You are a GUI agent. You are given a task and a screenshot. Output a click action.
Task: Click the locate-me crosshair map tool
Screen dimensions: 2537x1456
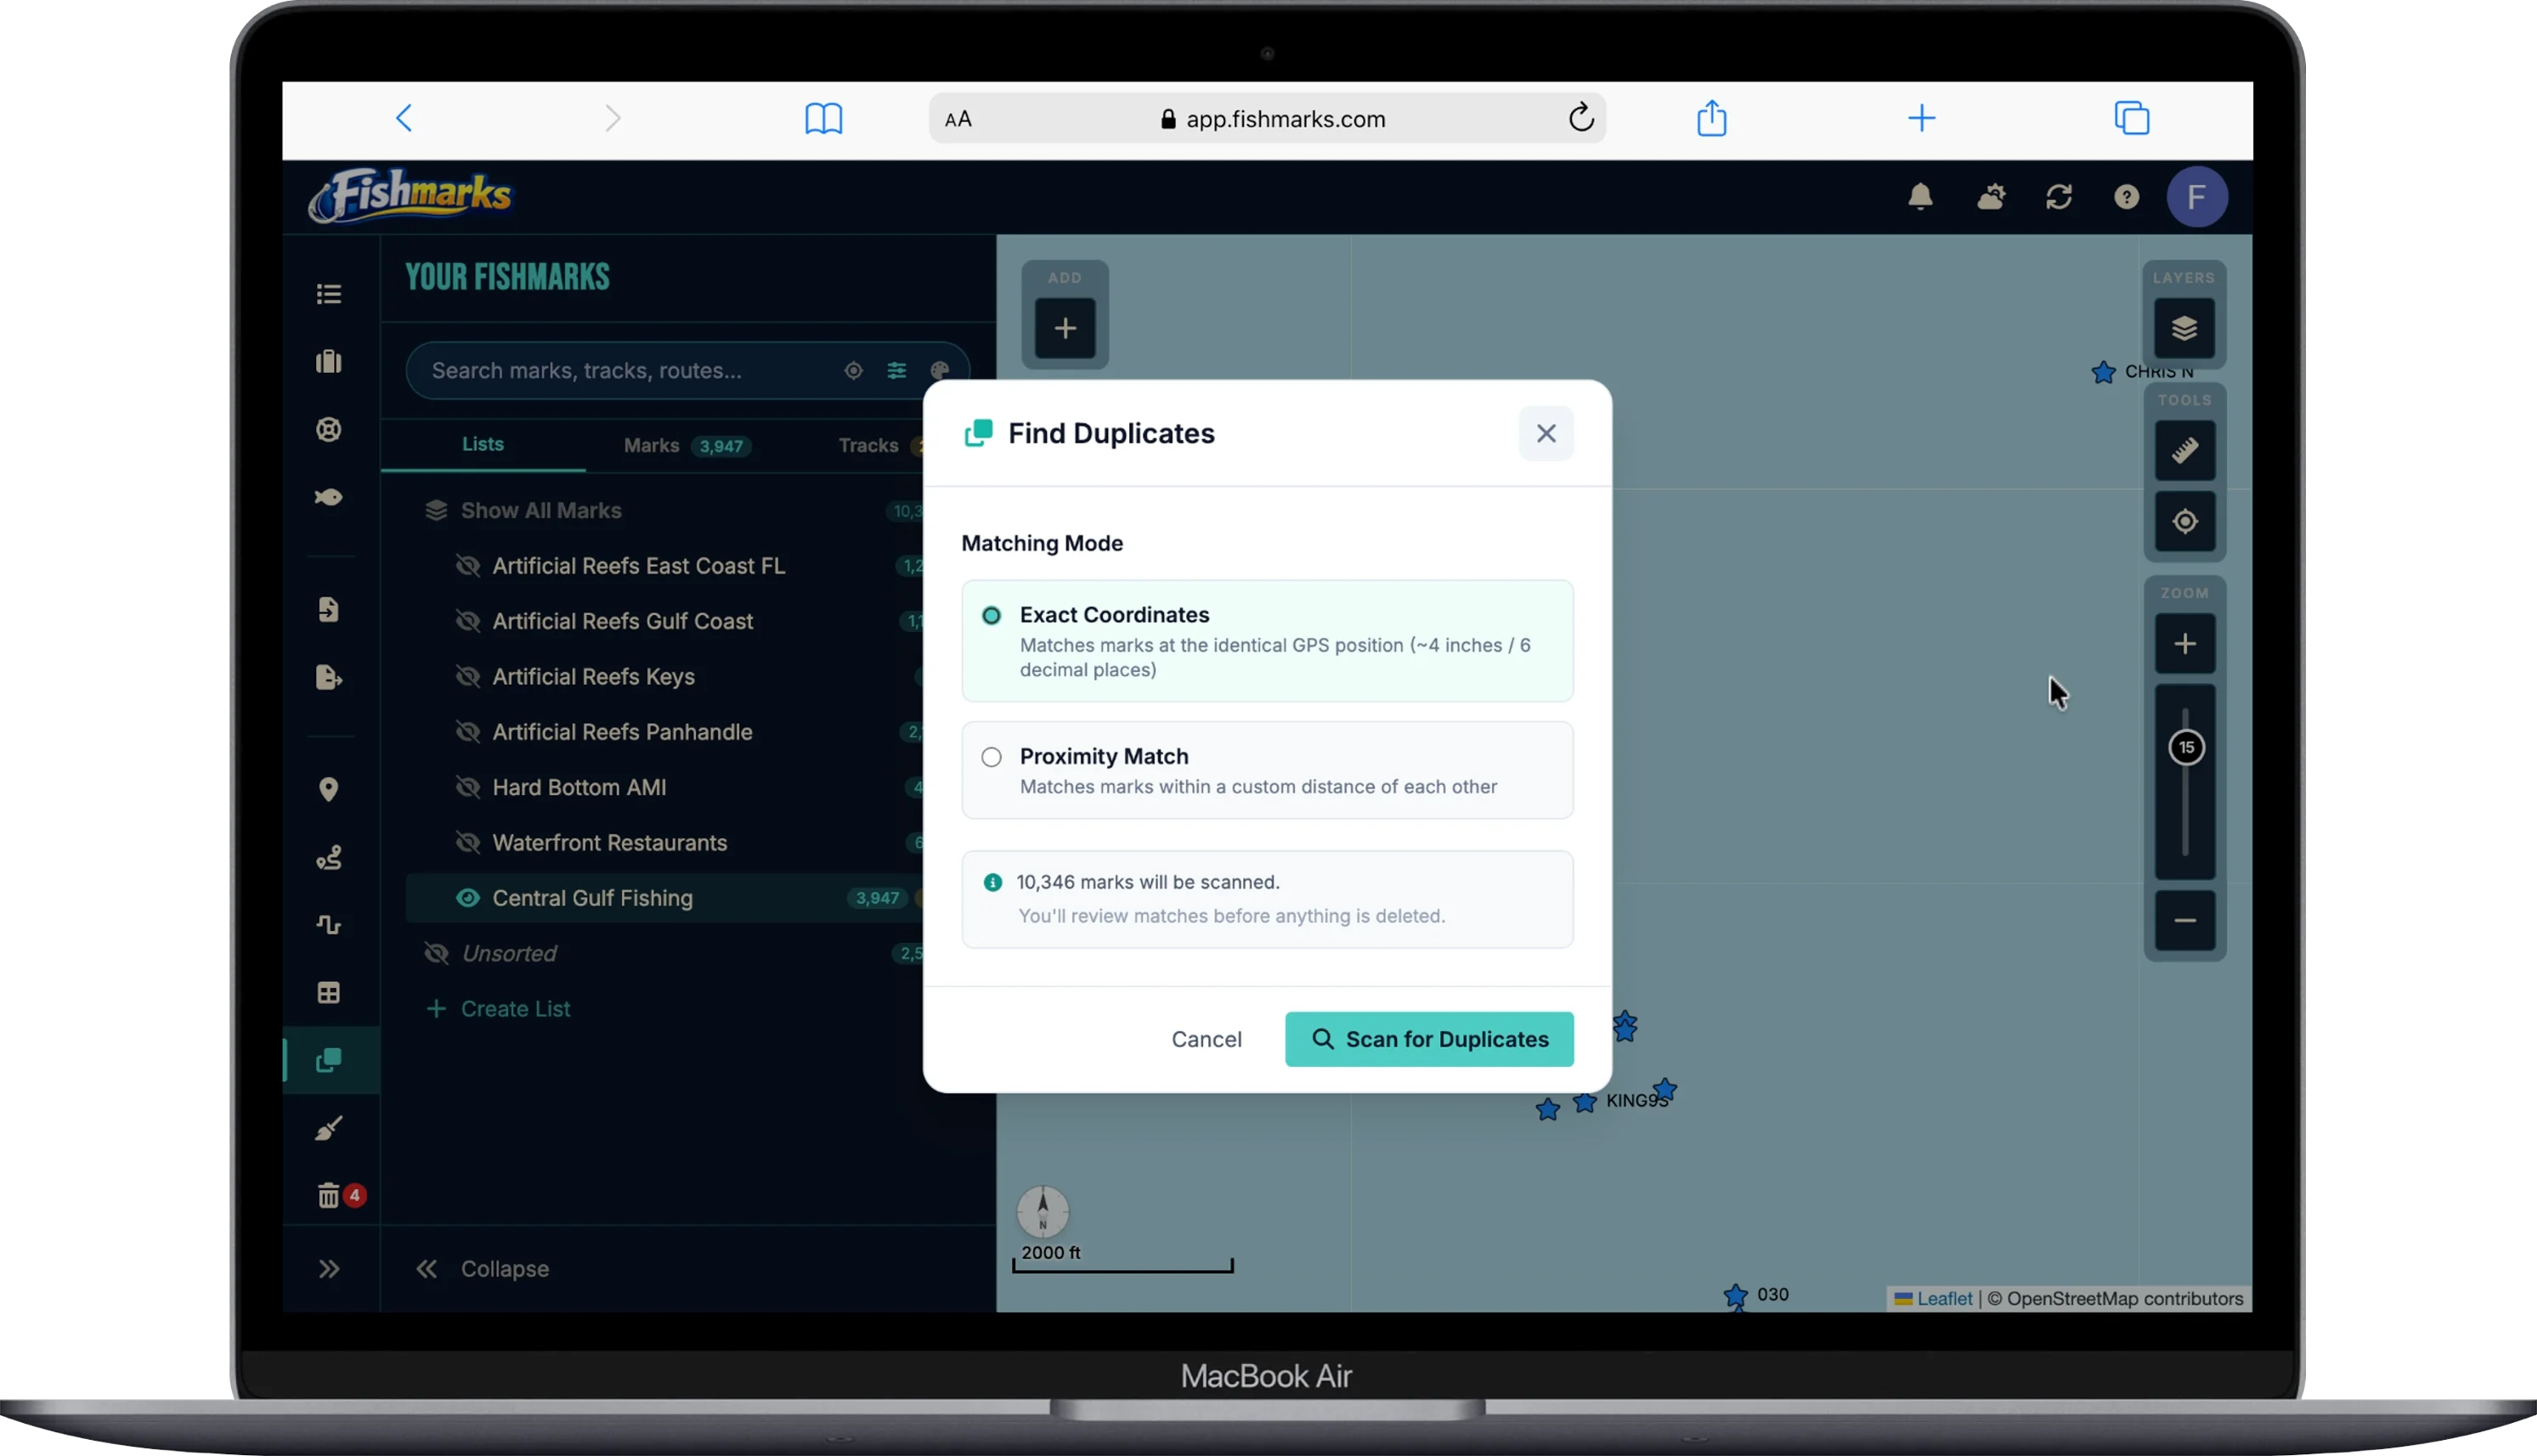(x=2184, y=521)
